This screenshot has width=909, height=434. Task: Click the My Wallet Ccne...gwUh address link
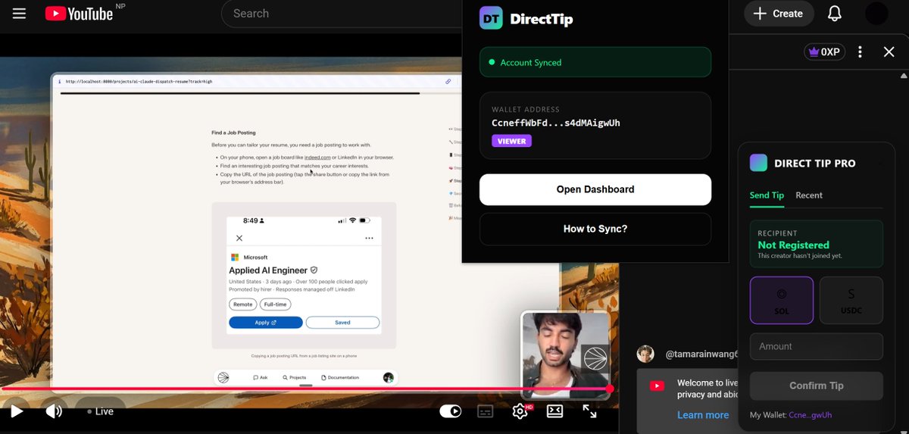(x=811, y=415)
